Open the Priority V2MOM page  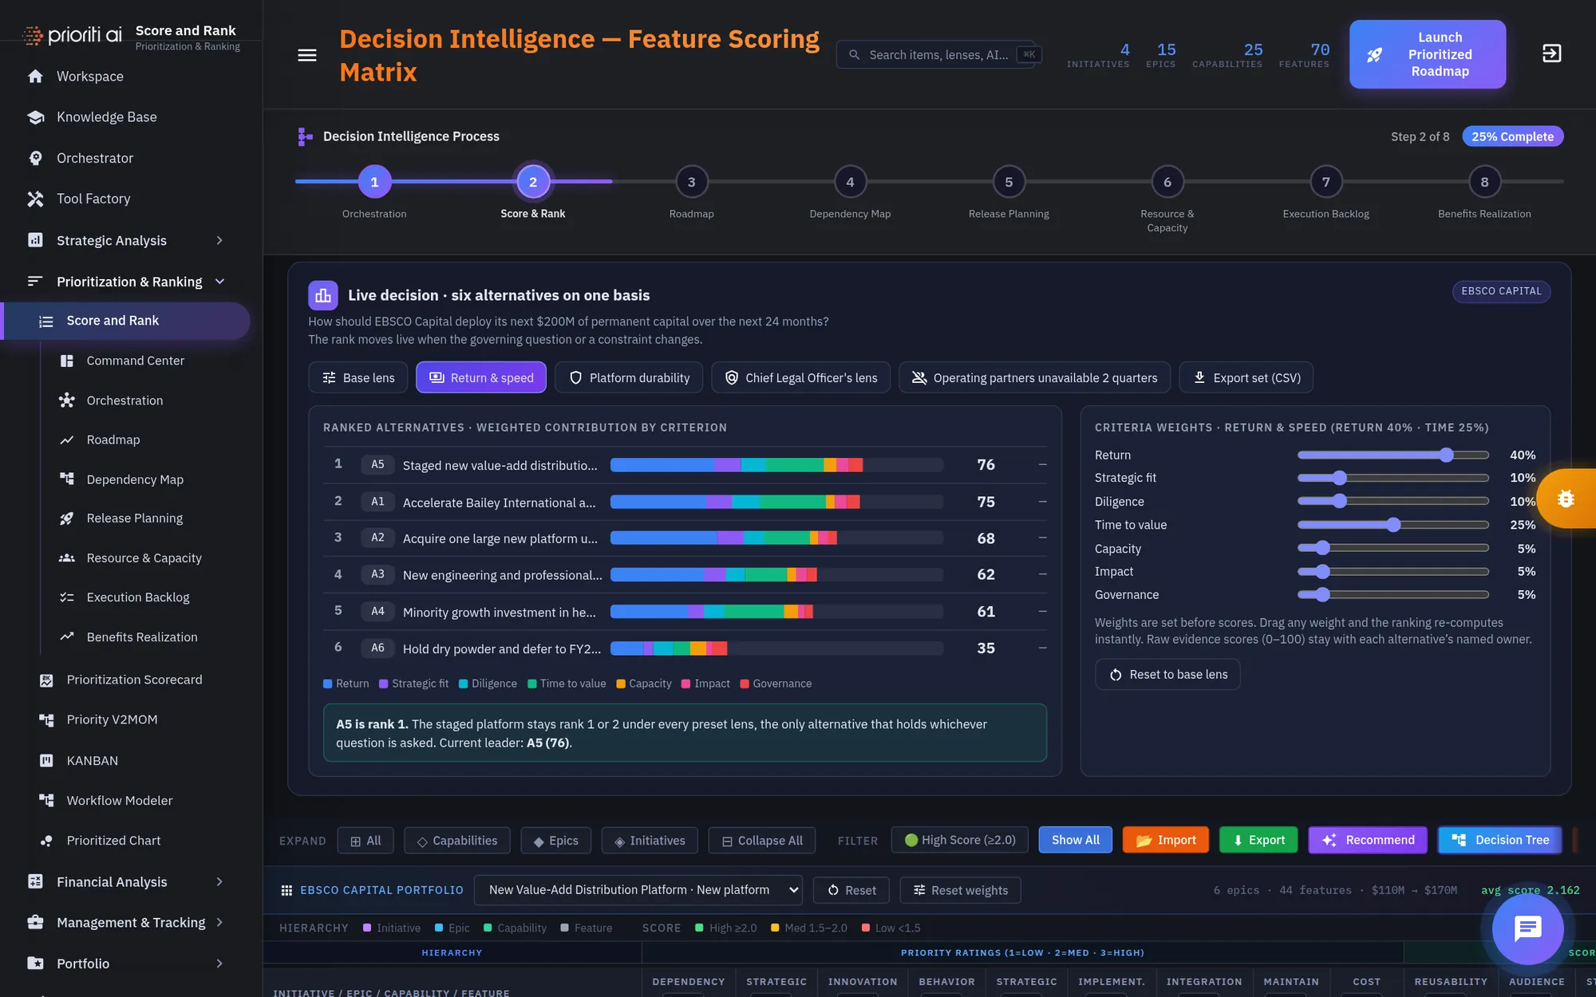tap(112, 719)
